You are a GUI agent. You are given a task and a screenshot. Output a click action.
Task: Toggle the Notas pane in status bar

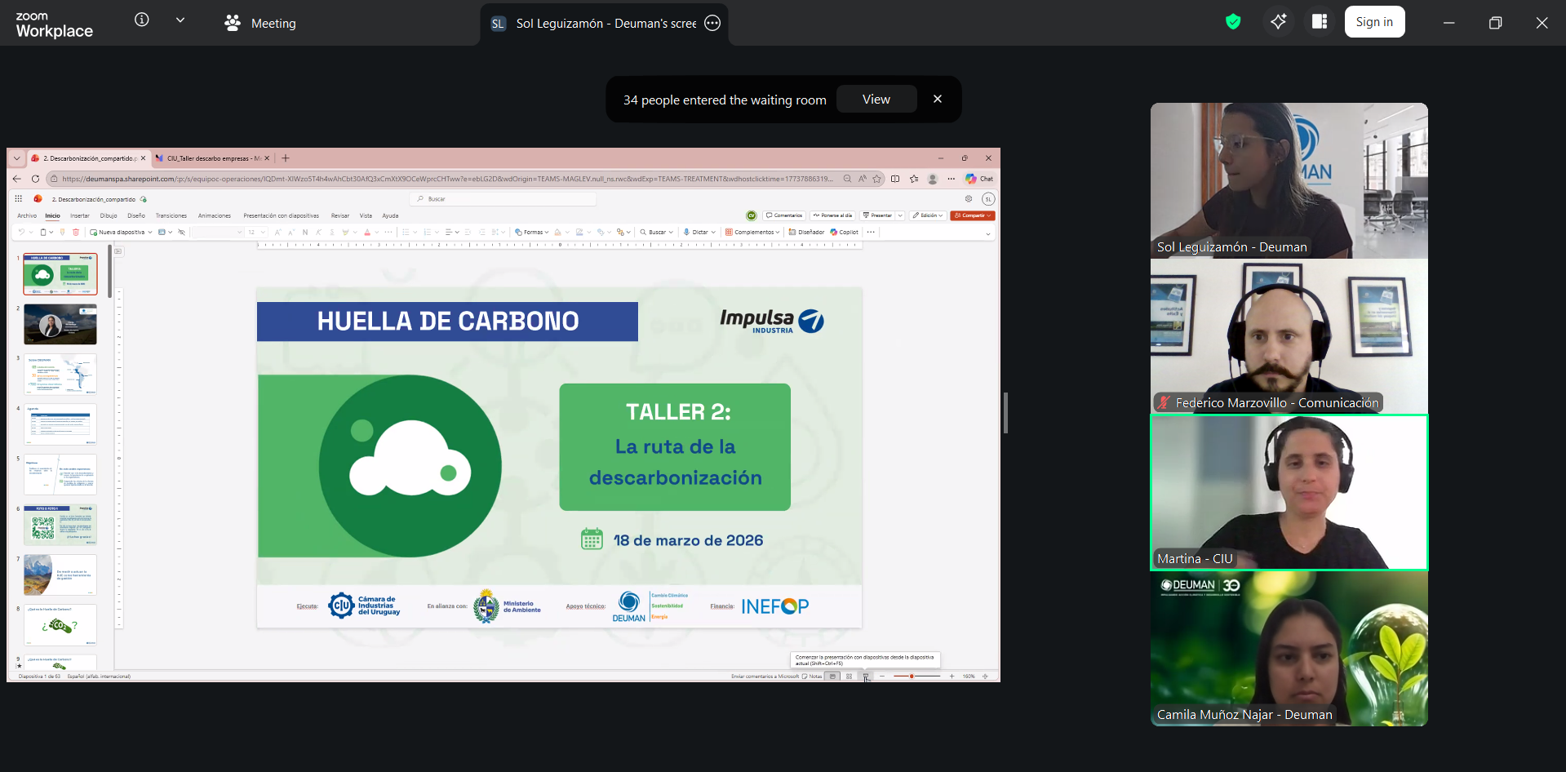coord(812,677)
